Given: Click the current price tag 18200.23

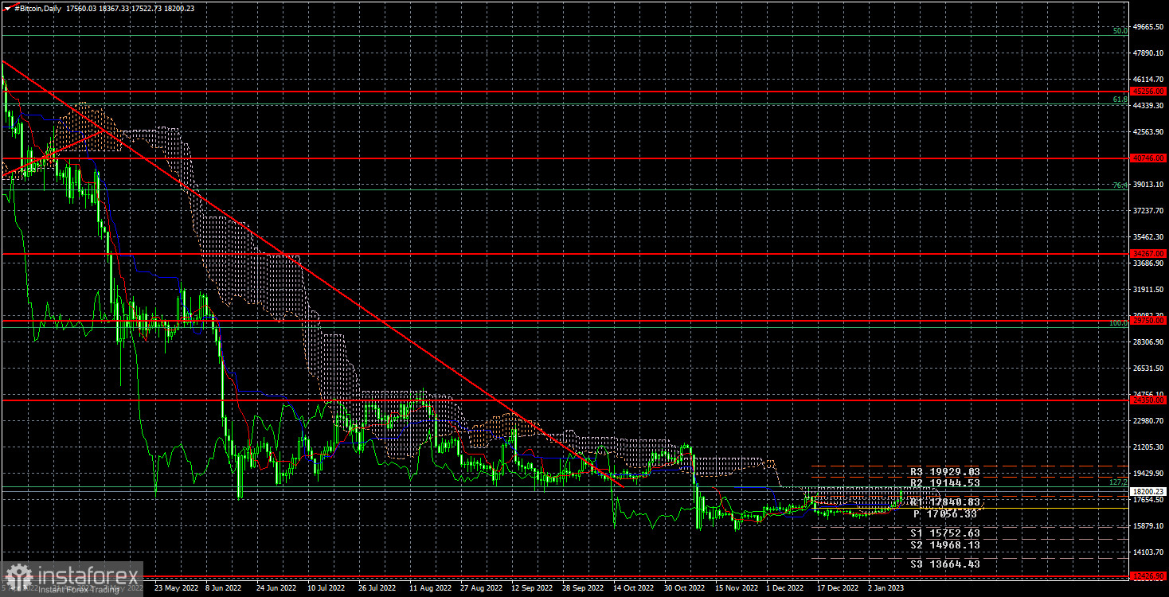Looking at the screenshot, I should tap(1148, 491).
